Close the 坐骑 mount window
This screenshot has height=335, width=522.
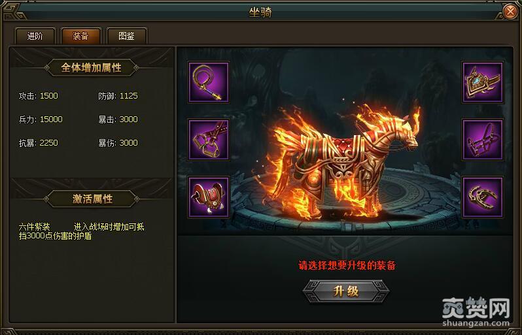[510, 12]
